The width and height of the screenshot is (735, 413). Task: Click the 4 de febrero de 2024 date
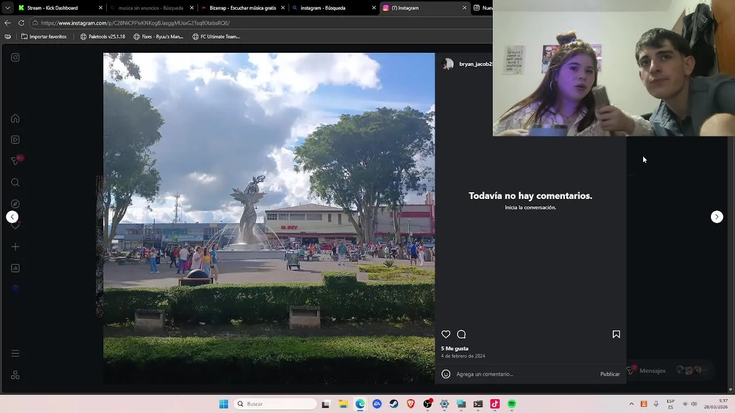pyautogui.click(x=463, y=356)
